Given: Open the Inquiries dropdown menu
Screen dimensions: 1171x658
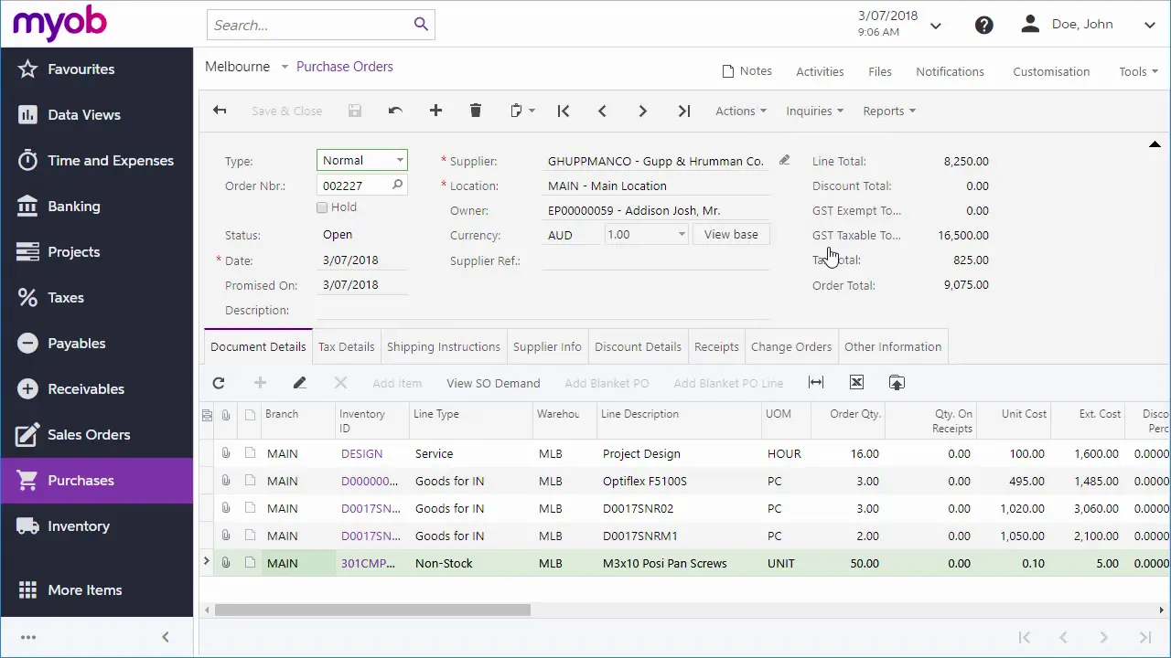Looking at the screenshot, I should (x=814, y=111).
